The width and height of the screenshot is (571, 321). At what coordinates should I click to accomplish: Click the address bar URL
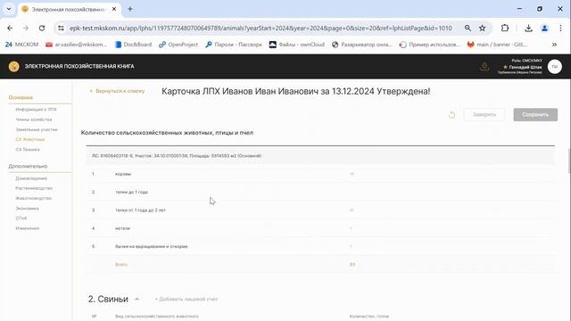point(261,28)
